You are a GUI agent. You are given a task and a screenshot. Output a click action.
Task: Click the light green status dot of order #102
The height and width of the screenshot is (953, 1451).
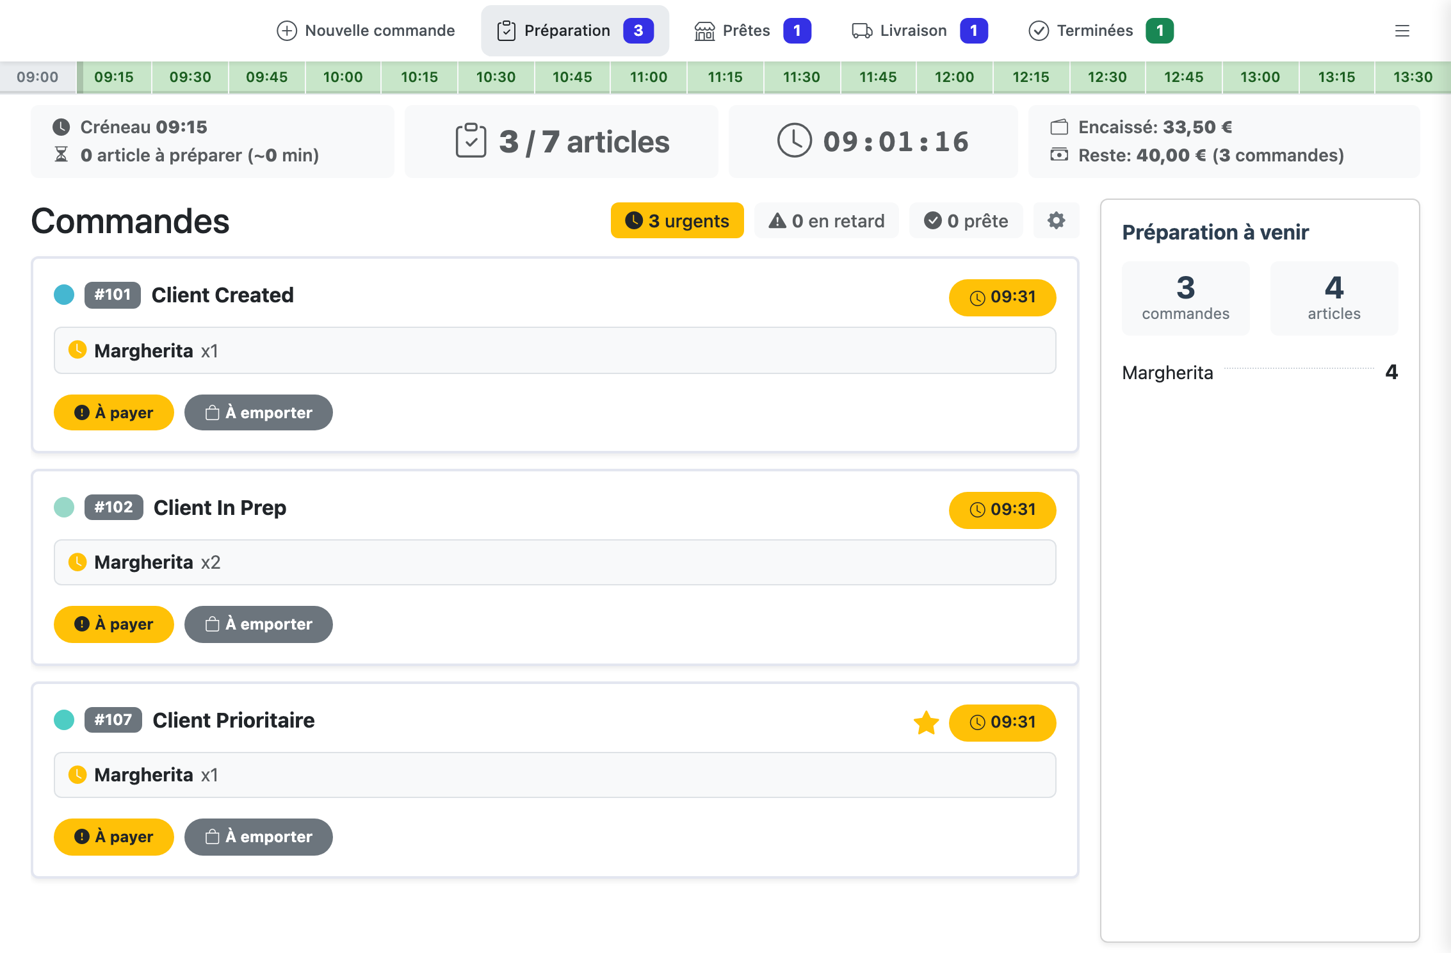pyautogui.click(x=64, y=507)
